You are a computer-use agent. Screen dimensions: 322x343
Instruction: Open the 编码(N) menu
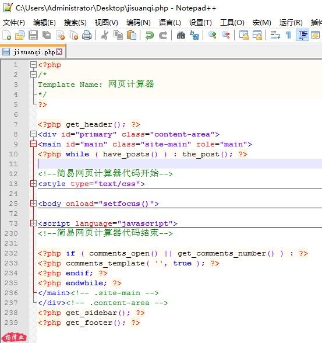pyautogui.click(x=139, y=23)
